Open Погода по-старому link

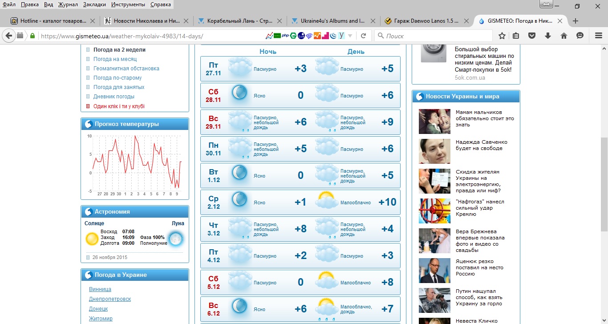(x=118, y=78)
